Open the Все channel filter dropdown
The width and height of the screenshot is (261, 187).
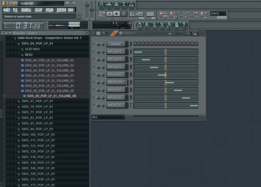click(108, 117)
